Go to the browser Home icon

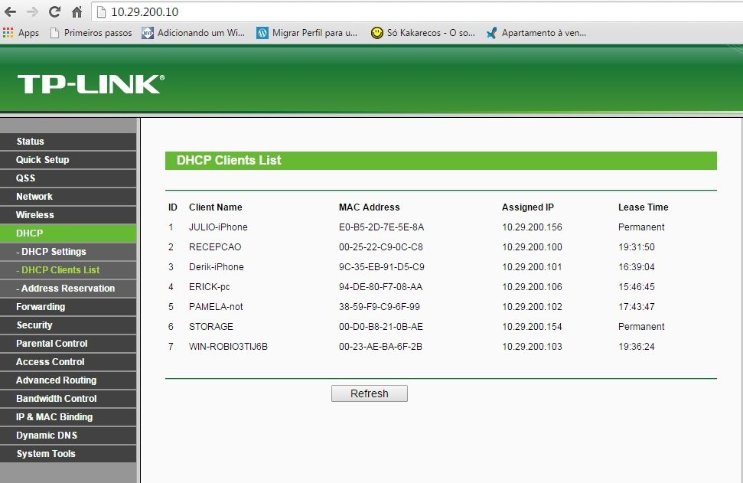point(77,11)
